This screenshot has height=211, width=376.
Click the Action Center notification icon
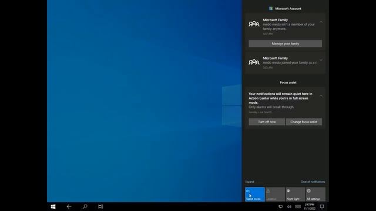tap(322, 207)
